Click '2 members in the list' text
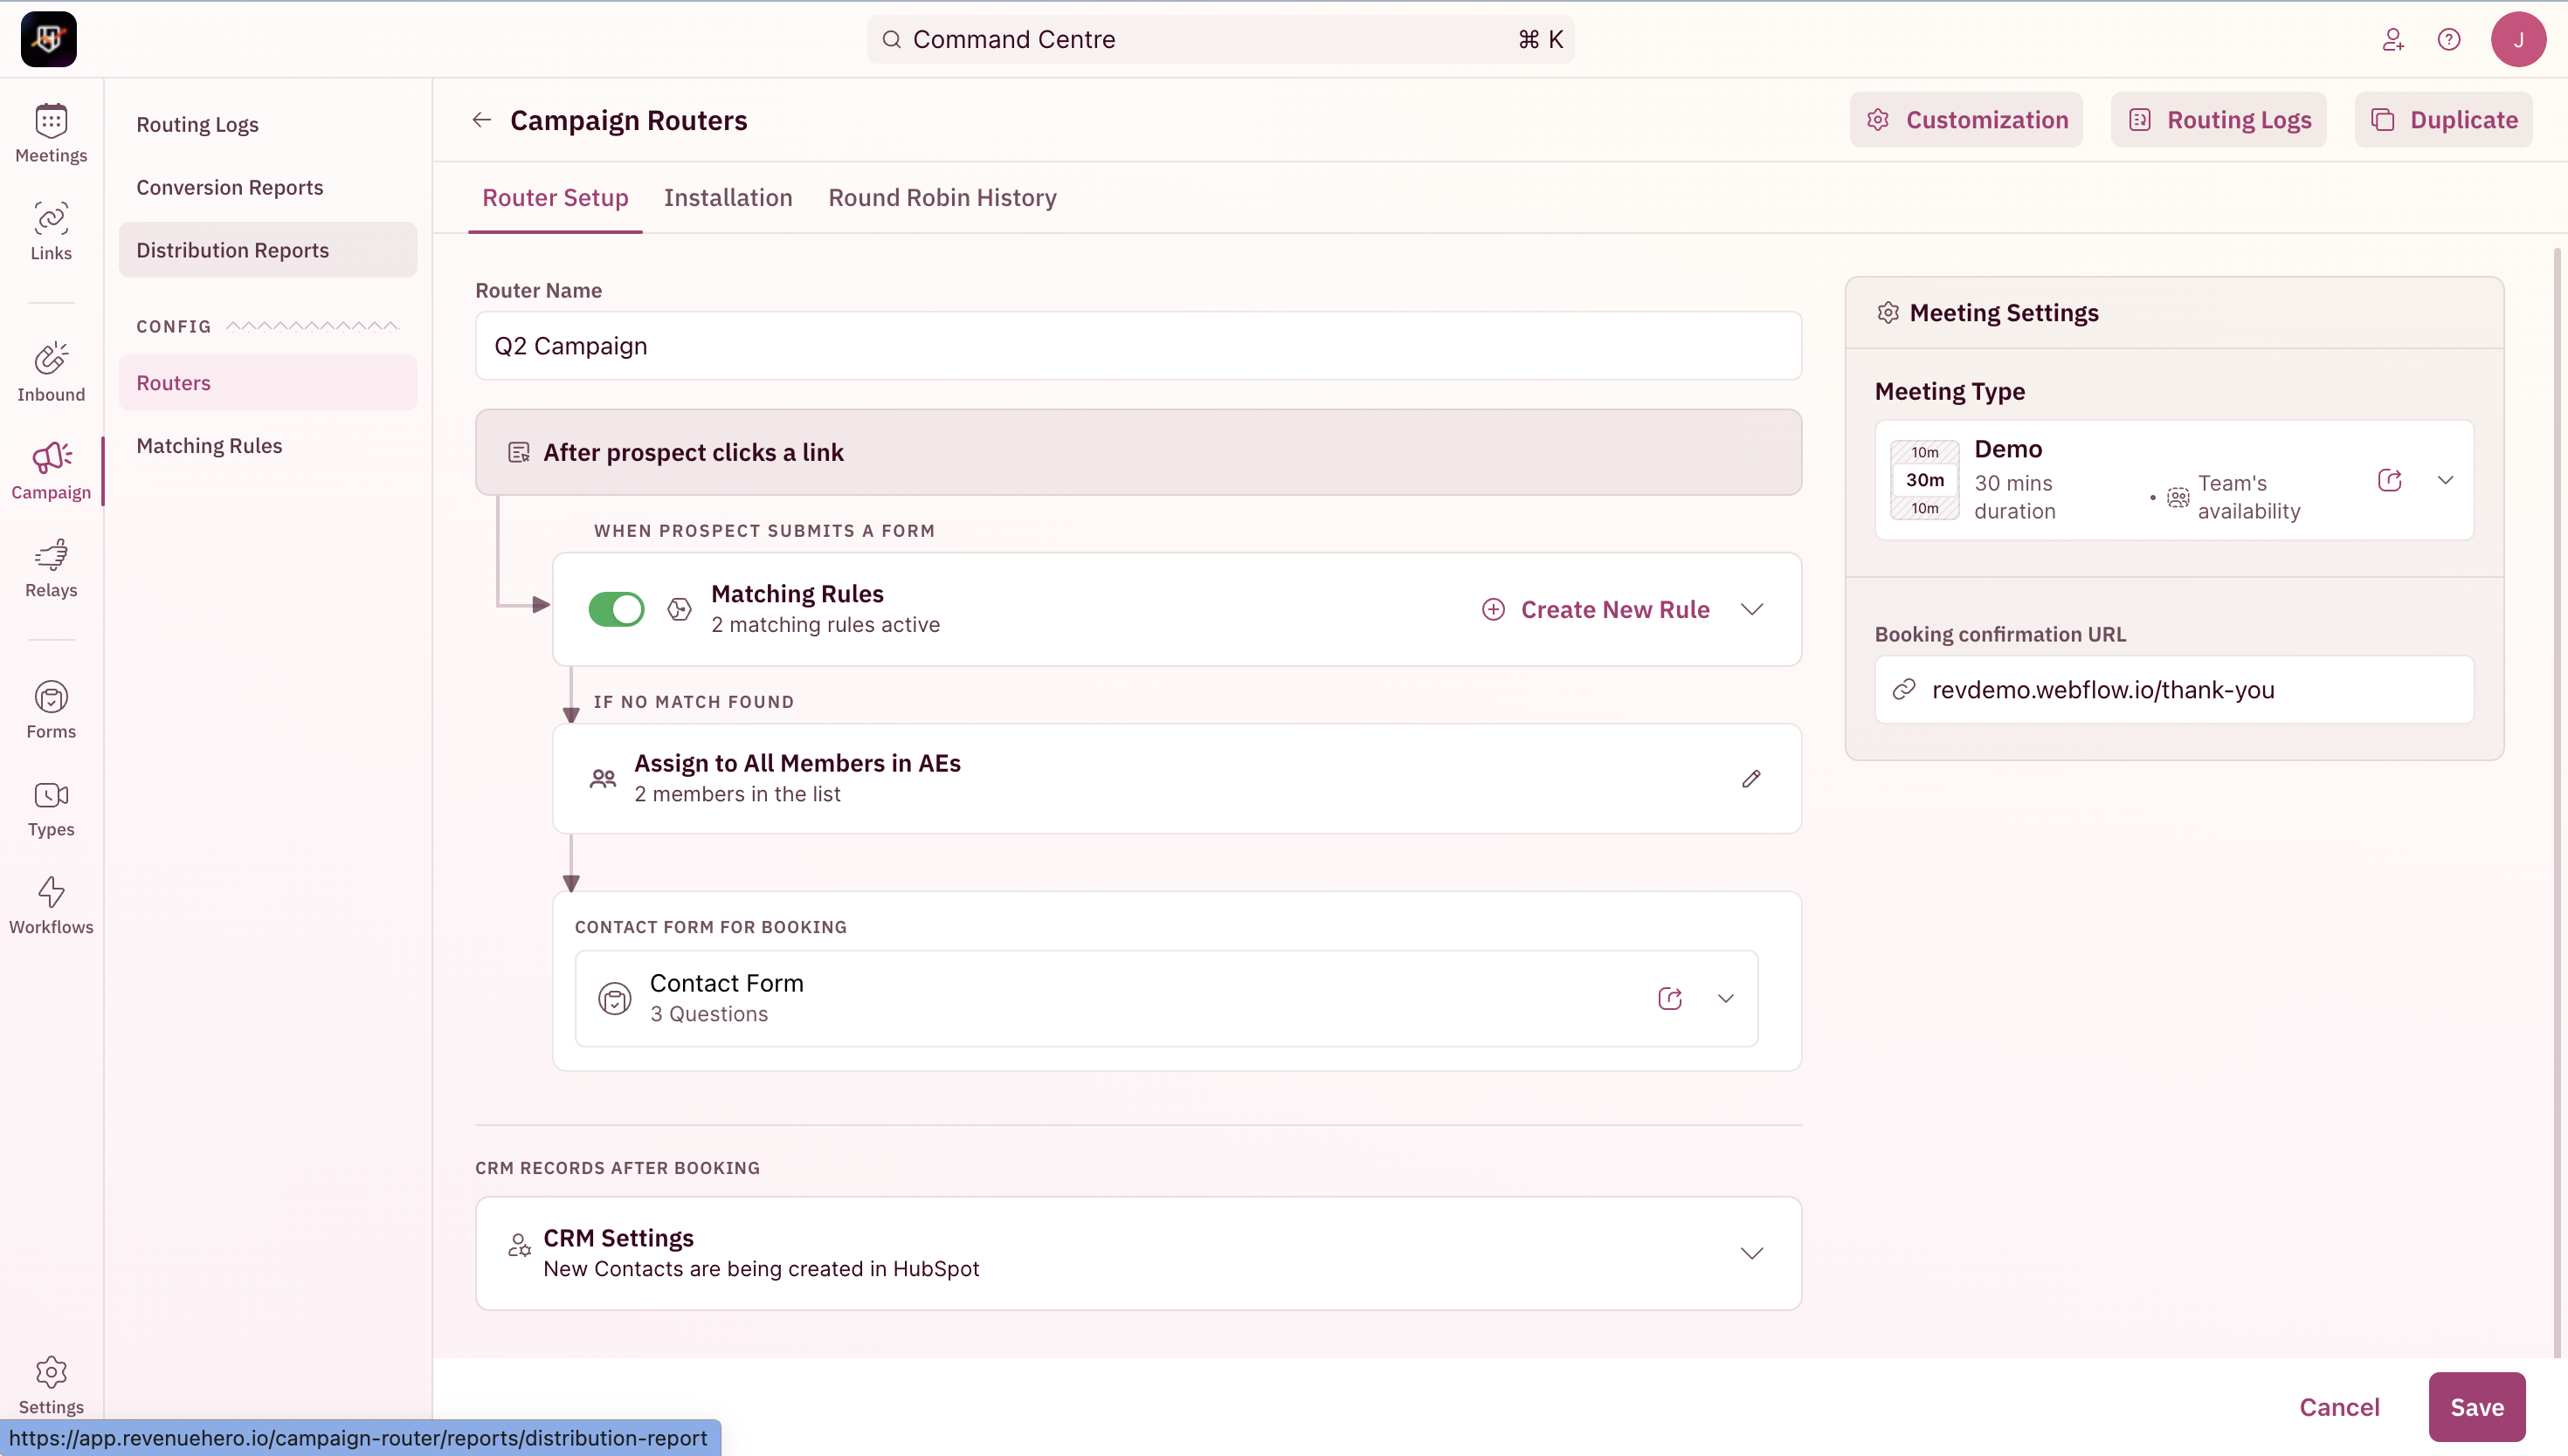 (x=737, y=794)
